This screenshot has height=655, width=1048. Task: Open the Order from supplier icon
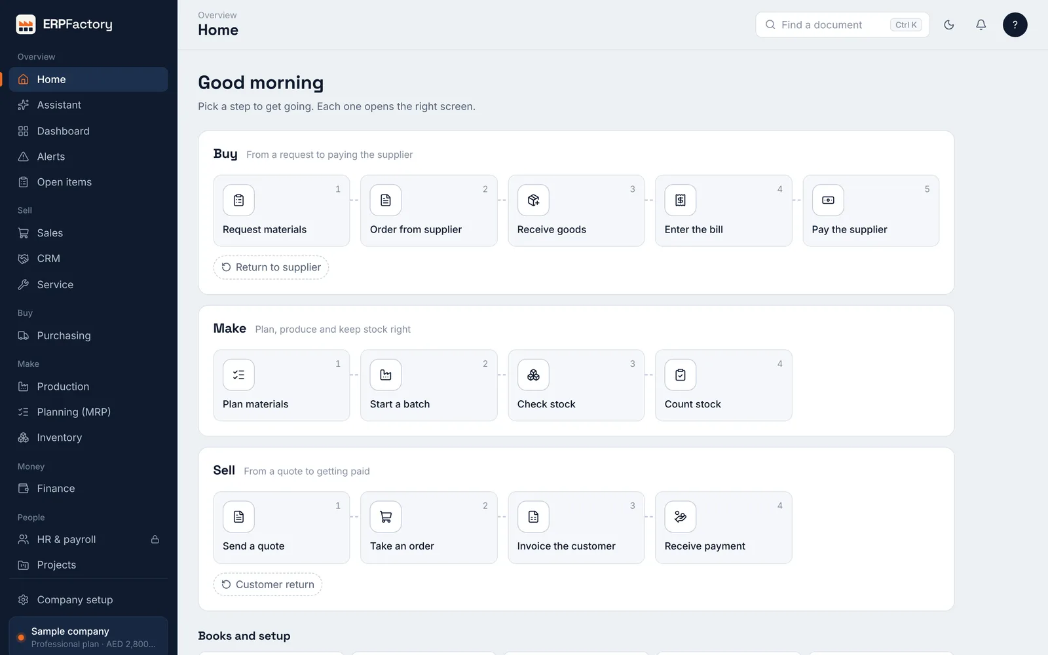coord(386,200)
